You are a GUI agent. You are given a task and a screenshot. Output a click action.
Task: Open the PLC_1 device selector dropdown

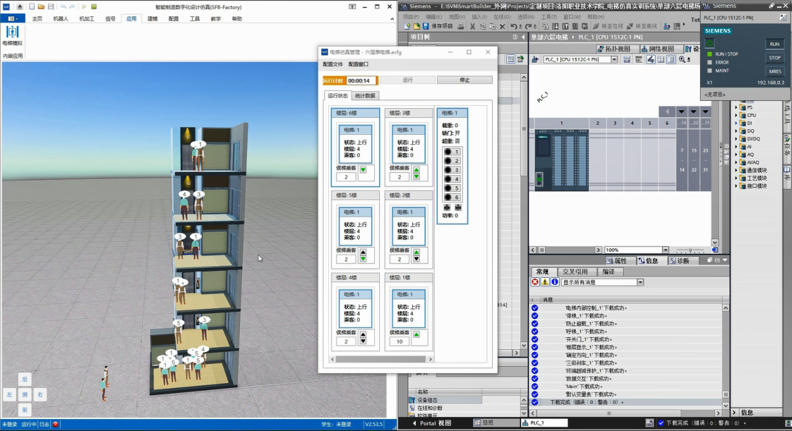coord(614,59)
